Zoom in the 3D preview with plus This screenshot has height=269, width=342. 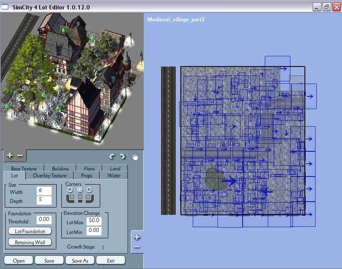pos(10,156)
